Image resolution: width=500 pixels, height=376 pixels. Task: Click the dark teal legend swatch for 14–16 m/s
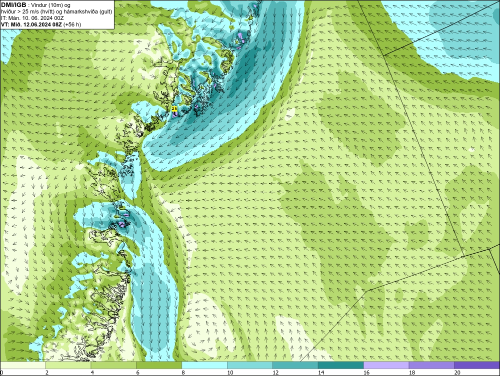[341, 365]
